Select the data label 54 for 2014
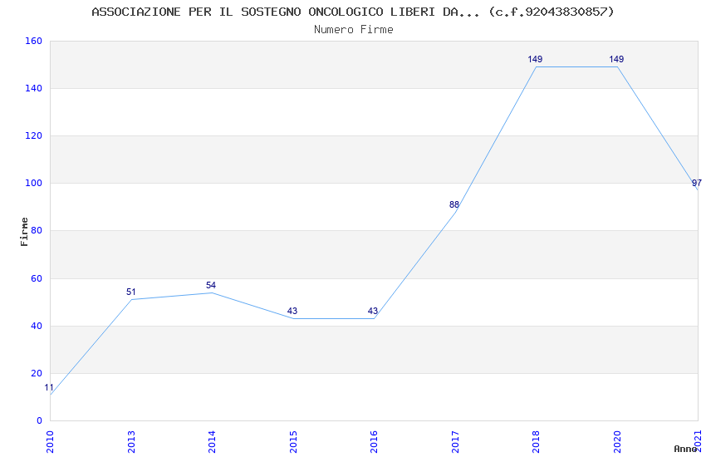This screenshot has height=457, width=706. (x=211, y=286)
